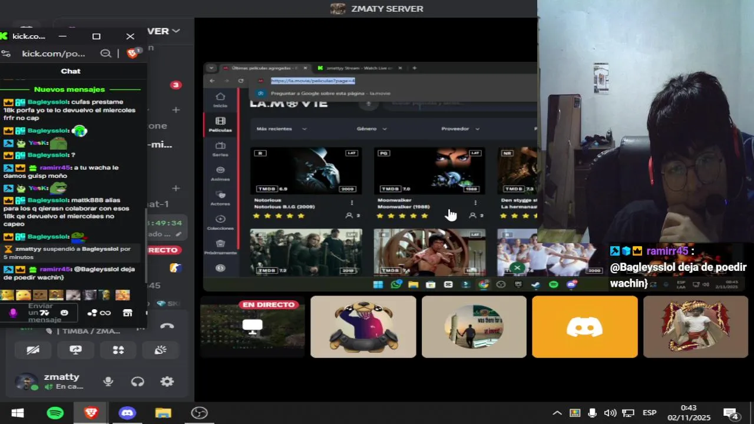Expand the Discord server name dropdown chevron
This screenshot has width=754, height=424.
[176, 31]
